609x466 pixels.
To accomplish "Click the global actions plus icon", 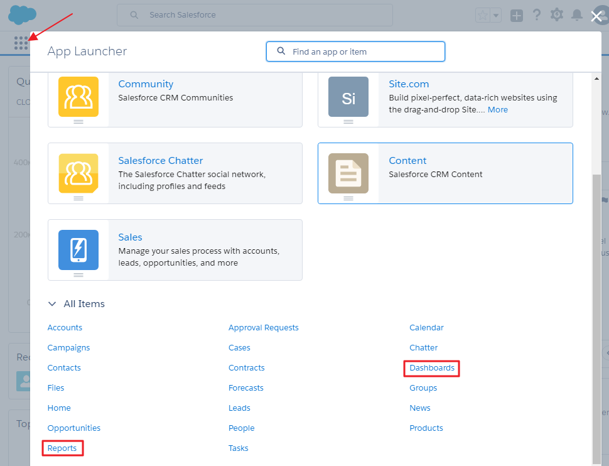I will pos(516,16).
